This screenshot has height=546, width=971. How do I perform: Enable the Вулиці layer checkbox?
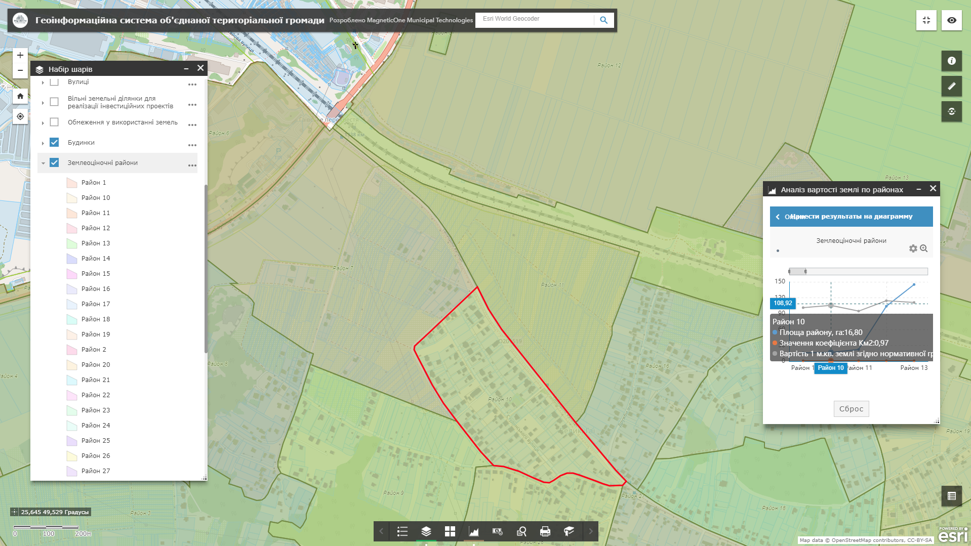tap(54, 81)
